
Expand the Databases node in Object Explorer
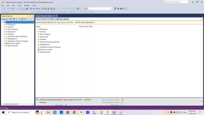coord(4,25)
